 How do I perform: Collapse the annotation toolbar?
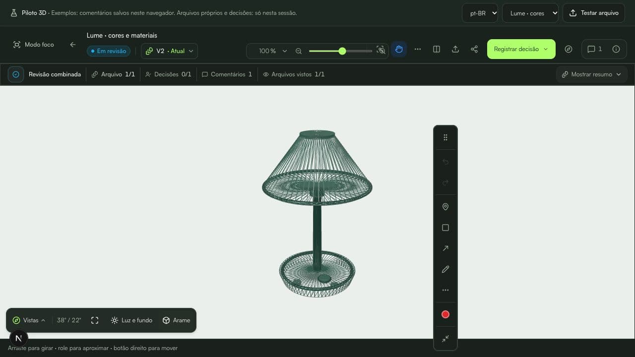click(x=445, y=339)
